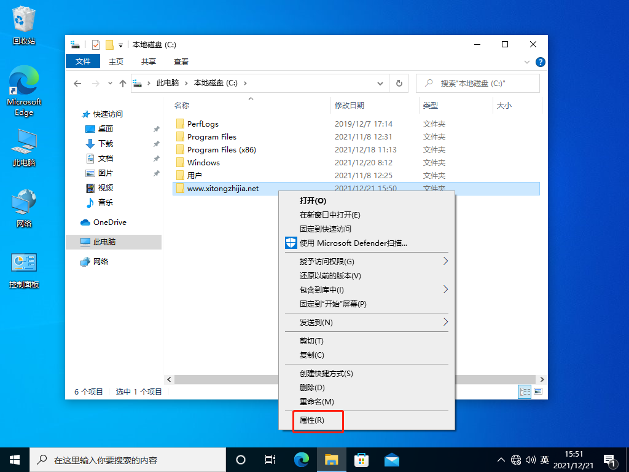The width and height of the screenshot is (629, 472).
Task: Refresh the folder with the refresh icon
Action: (x=399, y=83)
